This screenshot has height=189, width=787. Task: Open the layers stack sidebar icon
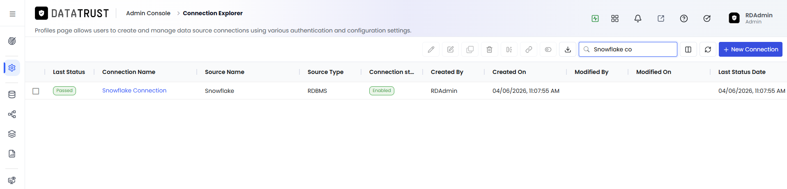pyautogui.click(x=12, y=134)
